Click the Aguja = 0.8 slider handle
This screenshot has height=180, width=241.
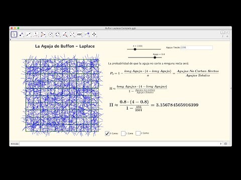click(155, 57)
